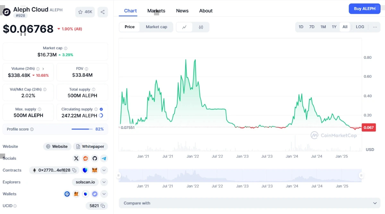Click the 0x2770...4ef628 contract address chip
Viewport: 385px width, 214px height.
54,170
